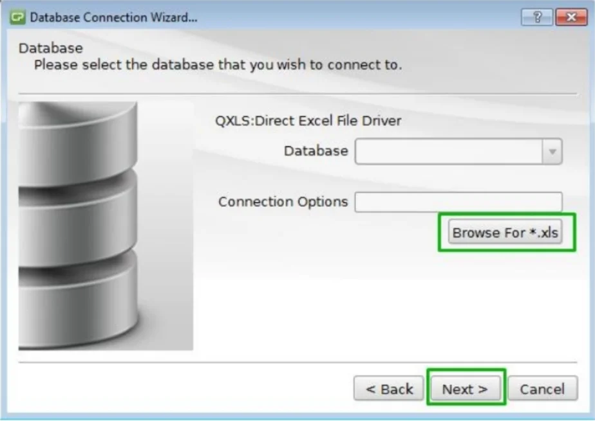
Task: Click the "Connection Options" field label
Action: point(283,201)
